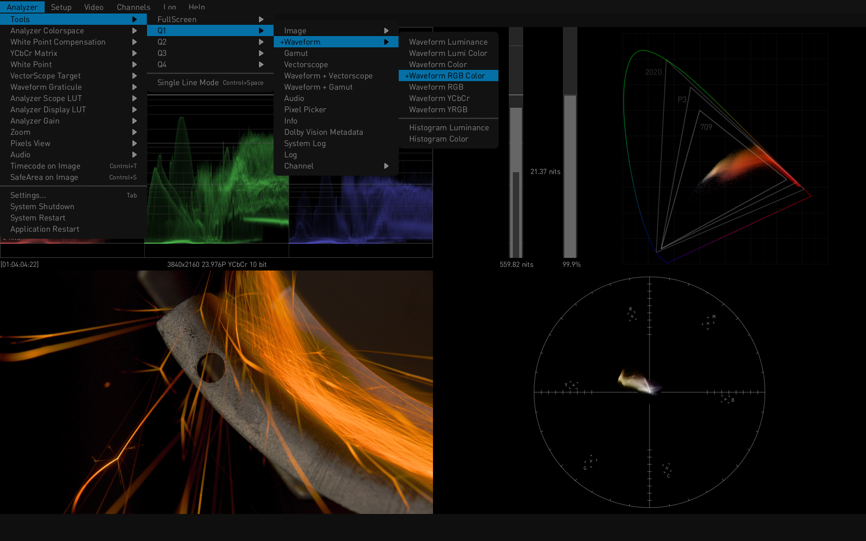Expand the Analyzer Colorspace submenu arrow
This screenshot has width=866, height=541.
pos(134,31)
